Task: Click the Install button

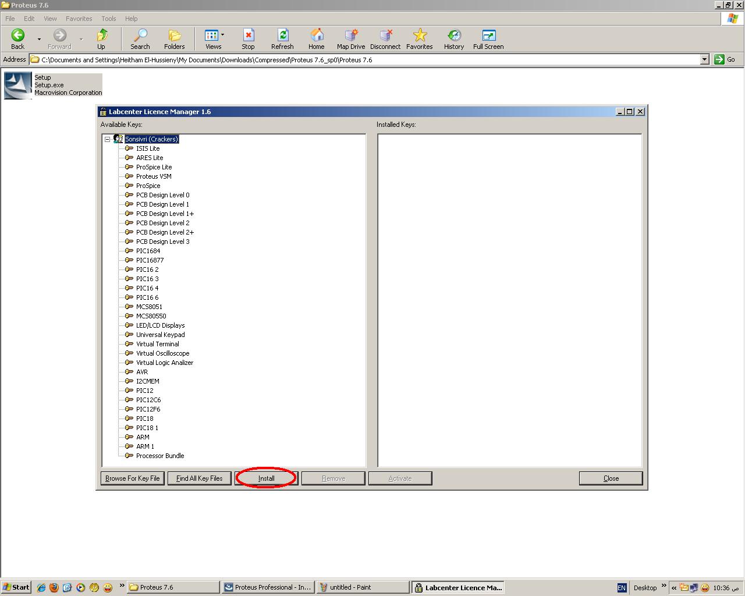Action: (x=267, y=478)
